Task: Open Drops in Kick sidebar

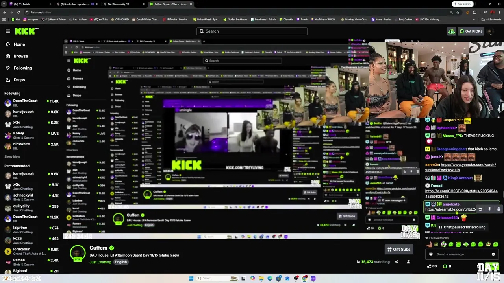Action: tap(19, 80)
